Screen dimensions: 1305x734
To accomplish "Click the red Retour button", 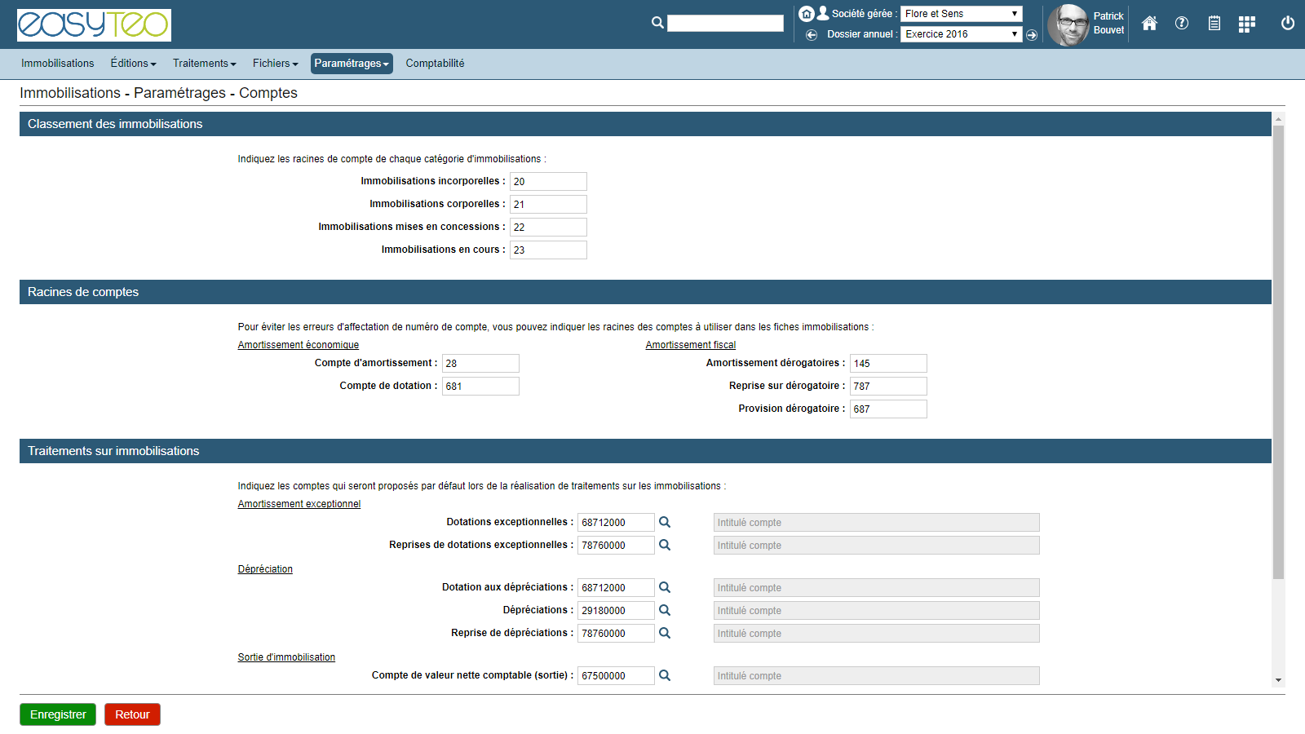I will pos(132,714).
